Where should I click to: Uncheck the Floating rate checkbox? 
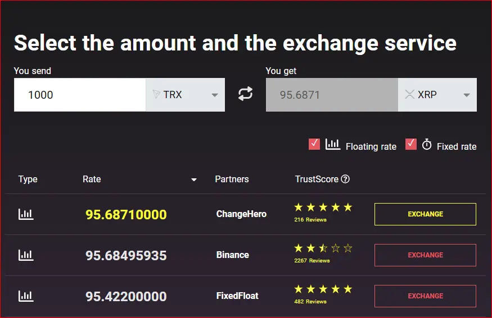coord(314,144)
